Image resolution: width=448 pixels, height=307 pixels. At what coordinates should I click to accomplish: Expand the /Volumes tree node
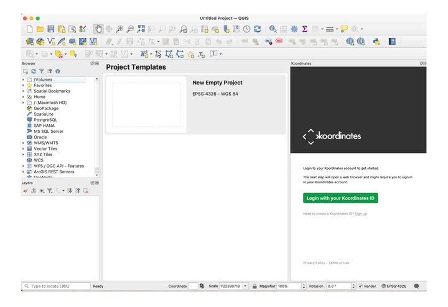[23, 80]
